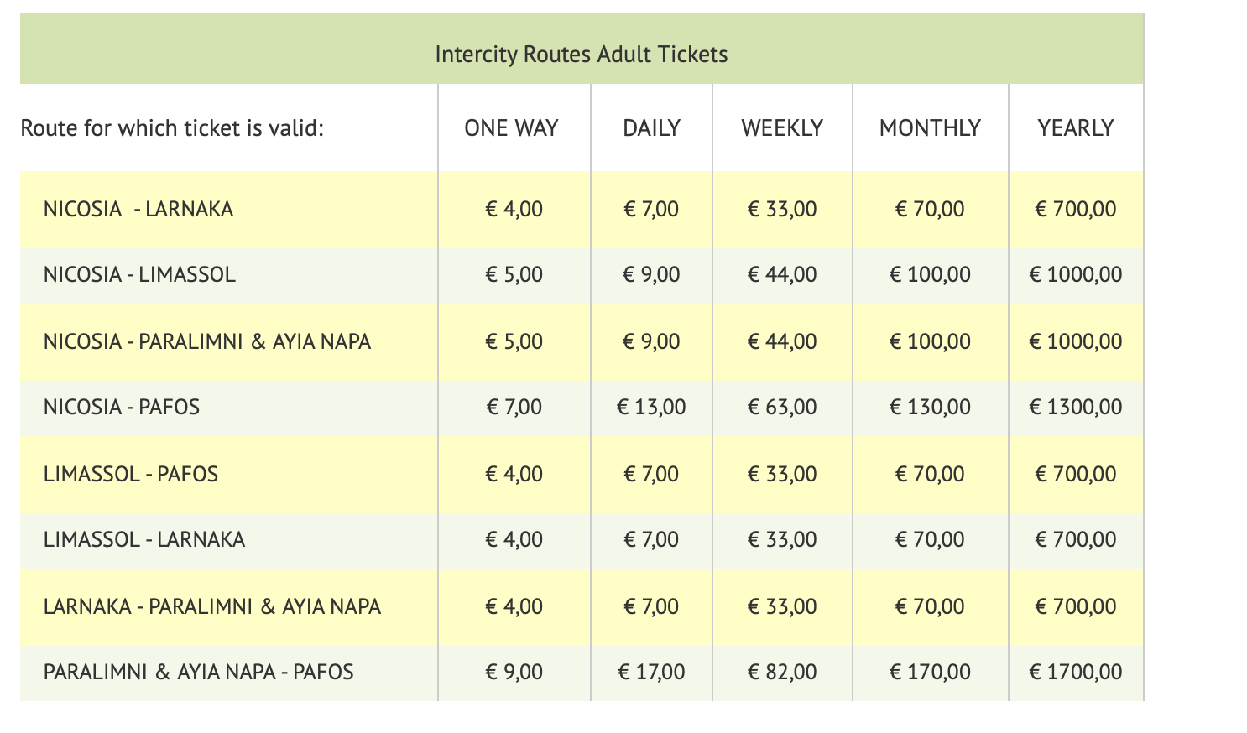The height and width of the screenshot is (733, 1247).
Task: Click the Intercity Routes Adult Tickets title
Action: (x=582, y=55)
